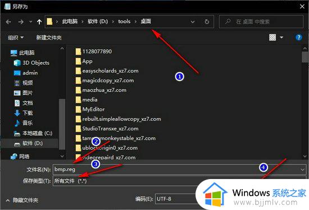The image size is (309, 210).
Task: Click the folder icon in address bar
Action: click(49, 21)
